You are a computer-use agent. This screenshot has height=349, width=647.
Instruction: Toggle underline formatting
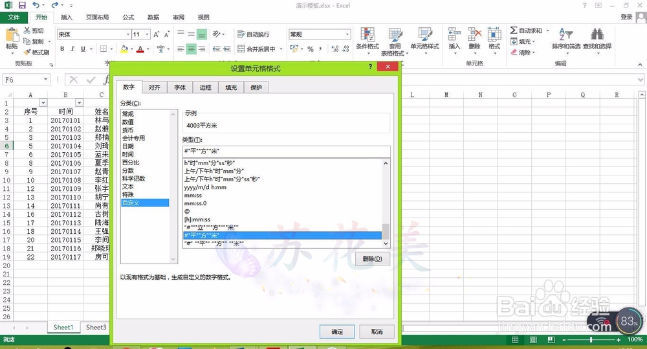(x=83, y=49)
